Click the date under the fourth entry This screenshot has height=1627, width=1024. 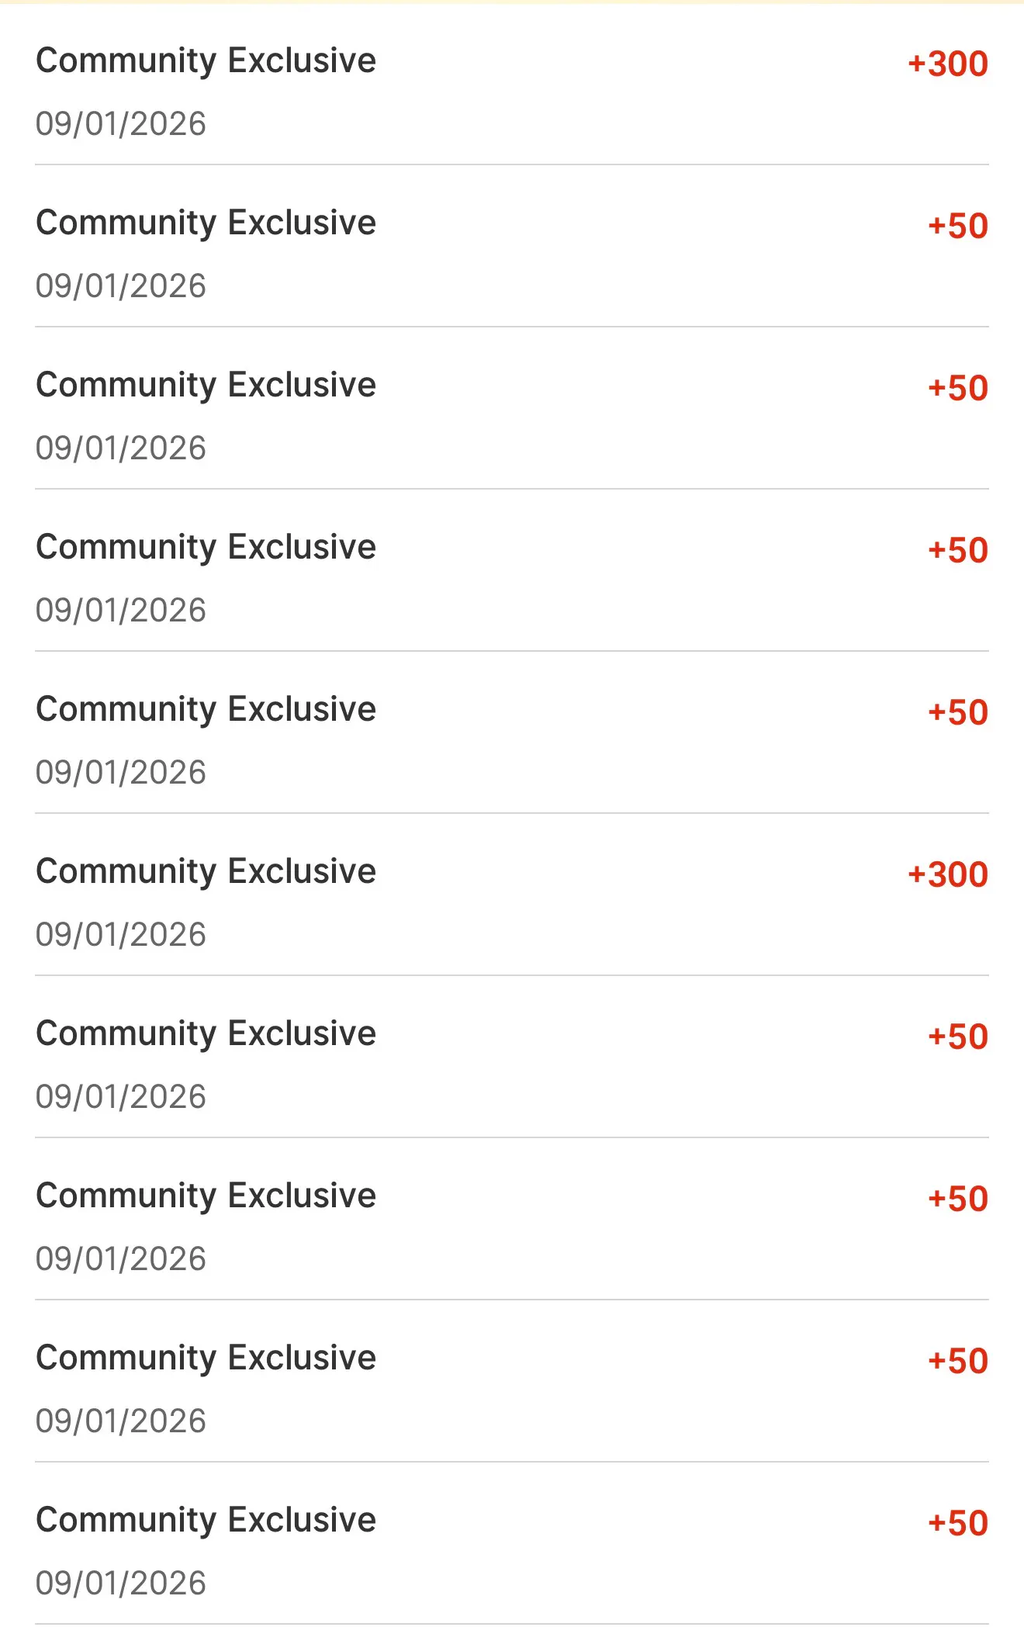tap(121, 611)
